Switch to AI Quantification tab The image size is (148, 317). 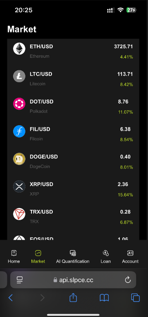(x=73, y=257)
